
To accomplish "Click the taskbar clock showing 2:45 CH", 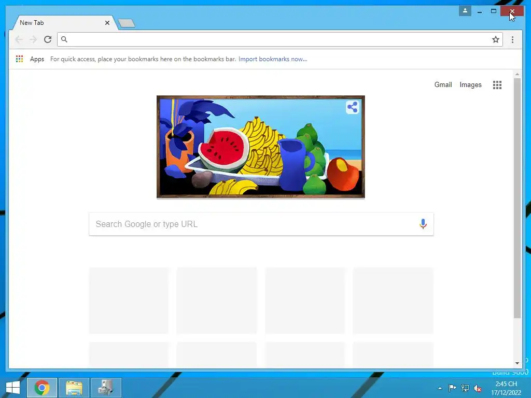I will coord(506,388).
